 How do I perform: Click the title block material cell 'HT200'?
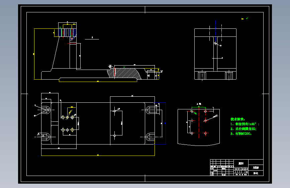241,163
